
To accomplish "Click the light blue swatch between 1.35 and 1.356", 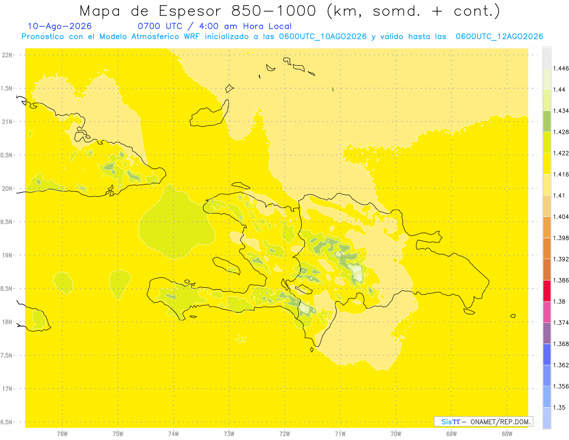I will tap(547, 397).
